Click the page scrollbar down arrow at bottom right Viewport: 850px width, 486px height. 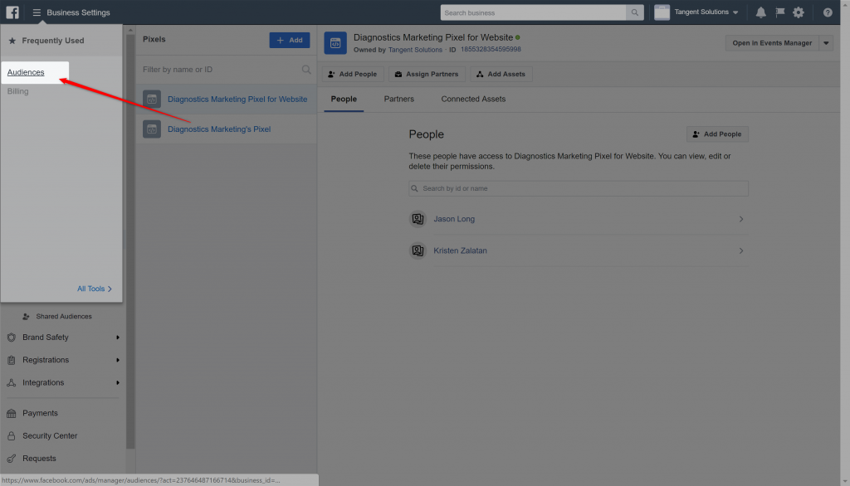[845, 481]
